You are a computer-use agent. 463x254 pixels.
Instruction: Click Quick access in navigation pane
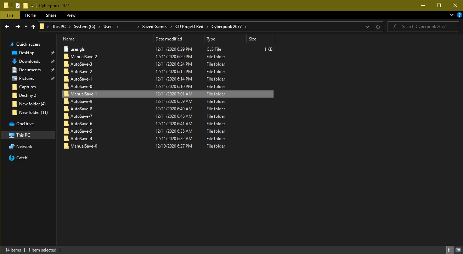pos(28,44)
